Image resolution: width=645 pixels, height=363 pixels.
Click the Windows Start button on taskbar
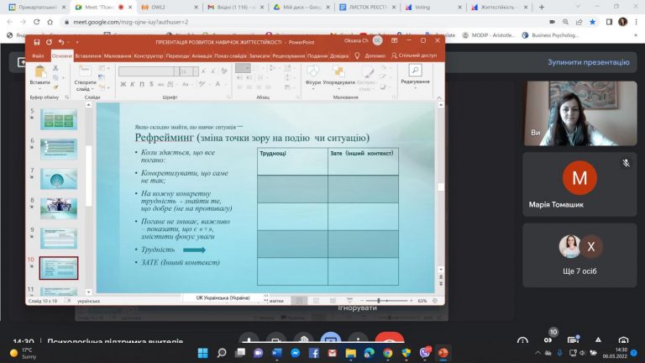tap(202, 353)
